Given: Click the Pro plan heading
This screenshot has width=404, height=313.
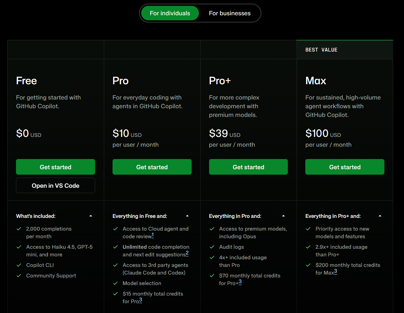Looking at the screenshot, I should [121, 81].
